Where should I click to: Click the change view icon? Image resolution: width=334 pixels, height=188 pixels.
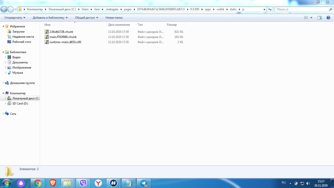(306, 18)
